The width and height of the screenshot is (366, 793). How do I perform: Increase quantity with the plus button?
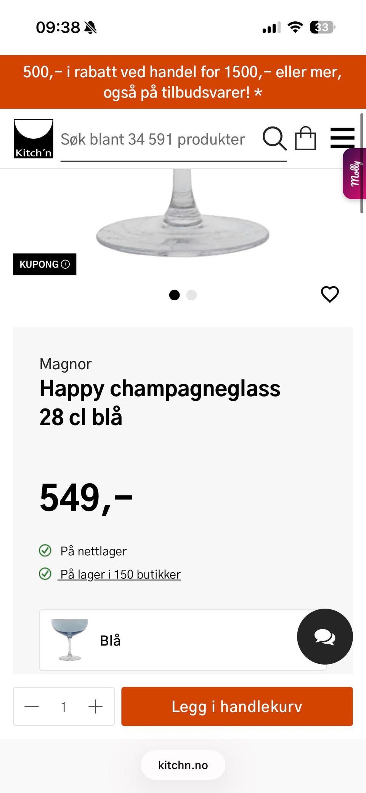pyautogui.click(x=95, y=706)
